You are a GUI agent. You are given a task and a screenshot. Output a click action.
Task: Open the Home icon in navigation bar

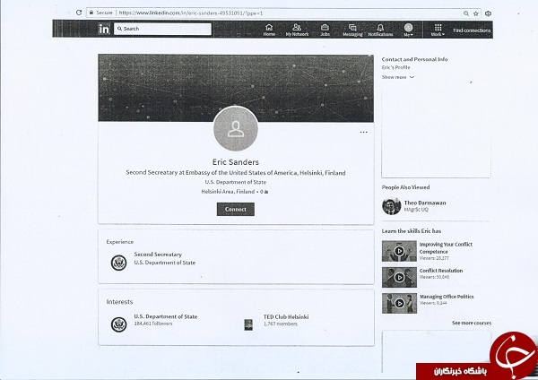[x=269, y=28]
